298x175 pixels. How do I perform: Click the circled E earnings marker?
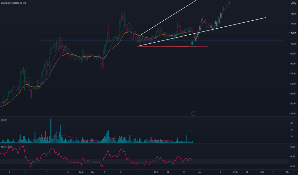pos(193,113)
